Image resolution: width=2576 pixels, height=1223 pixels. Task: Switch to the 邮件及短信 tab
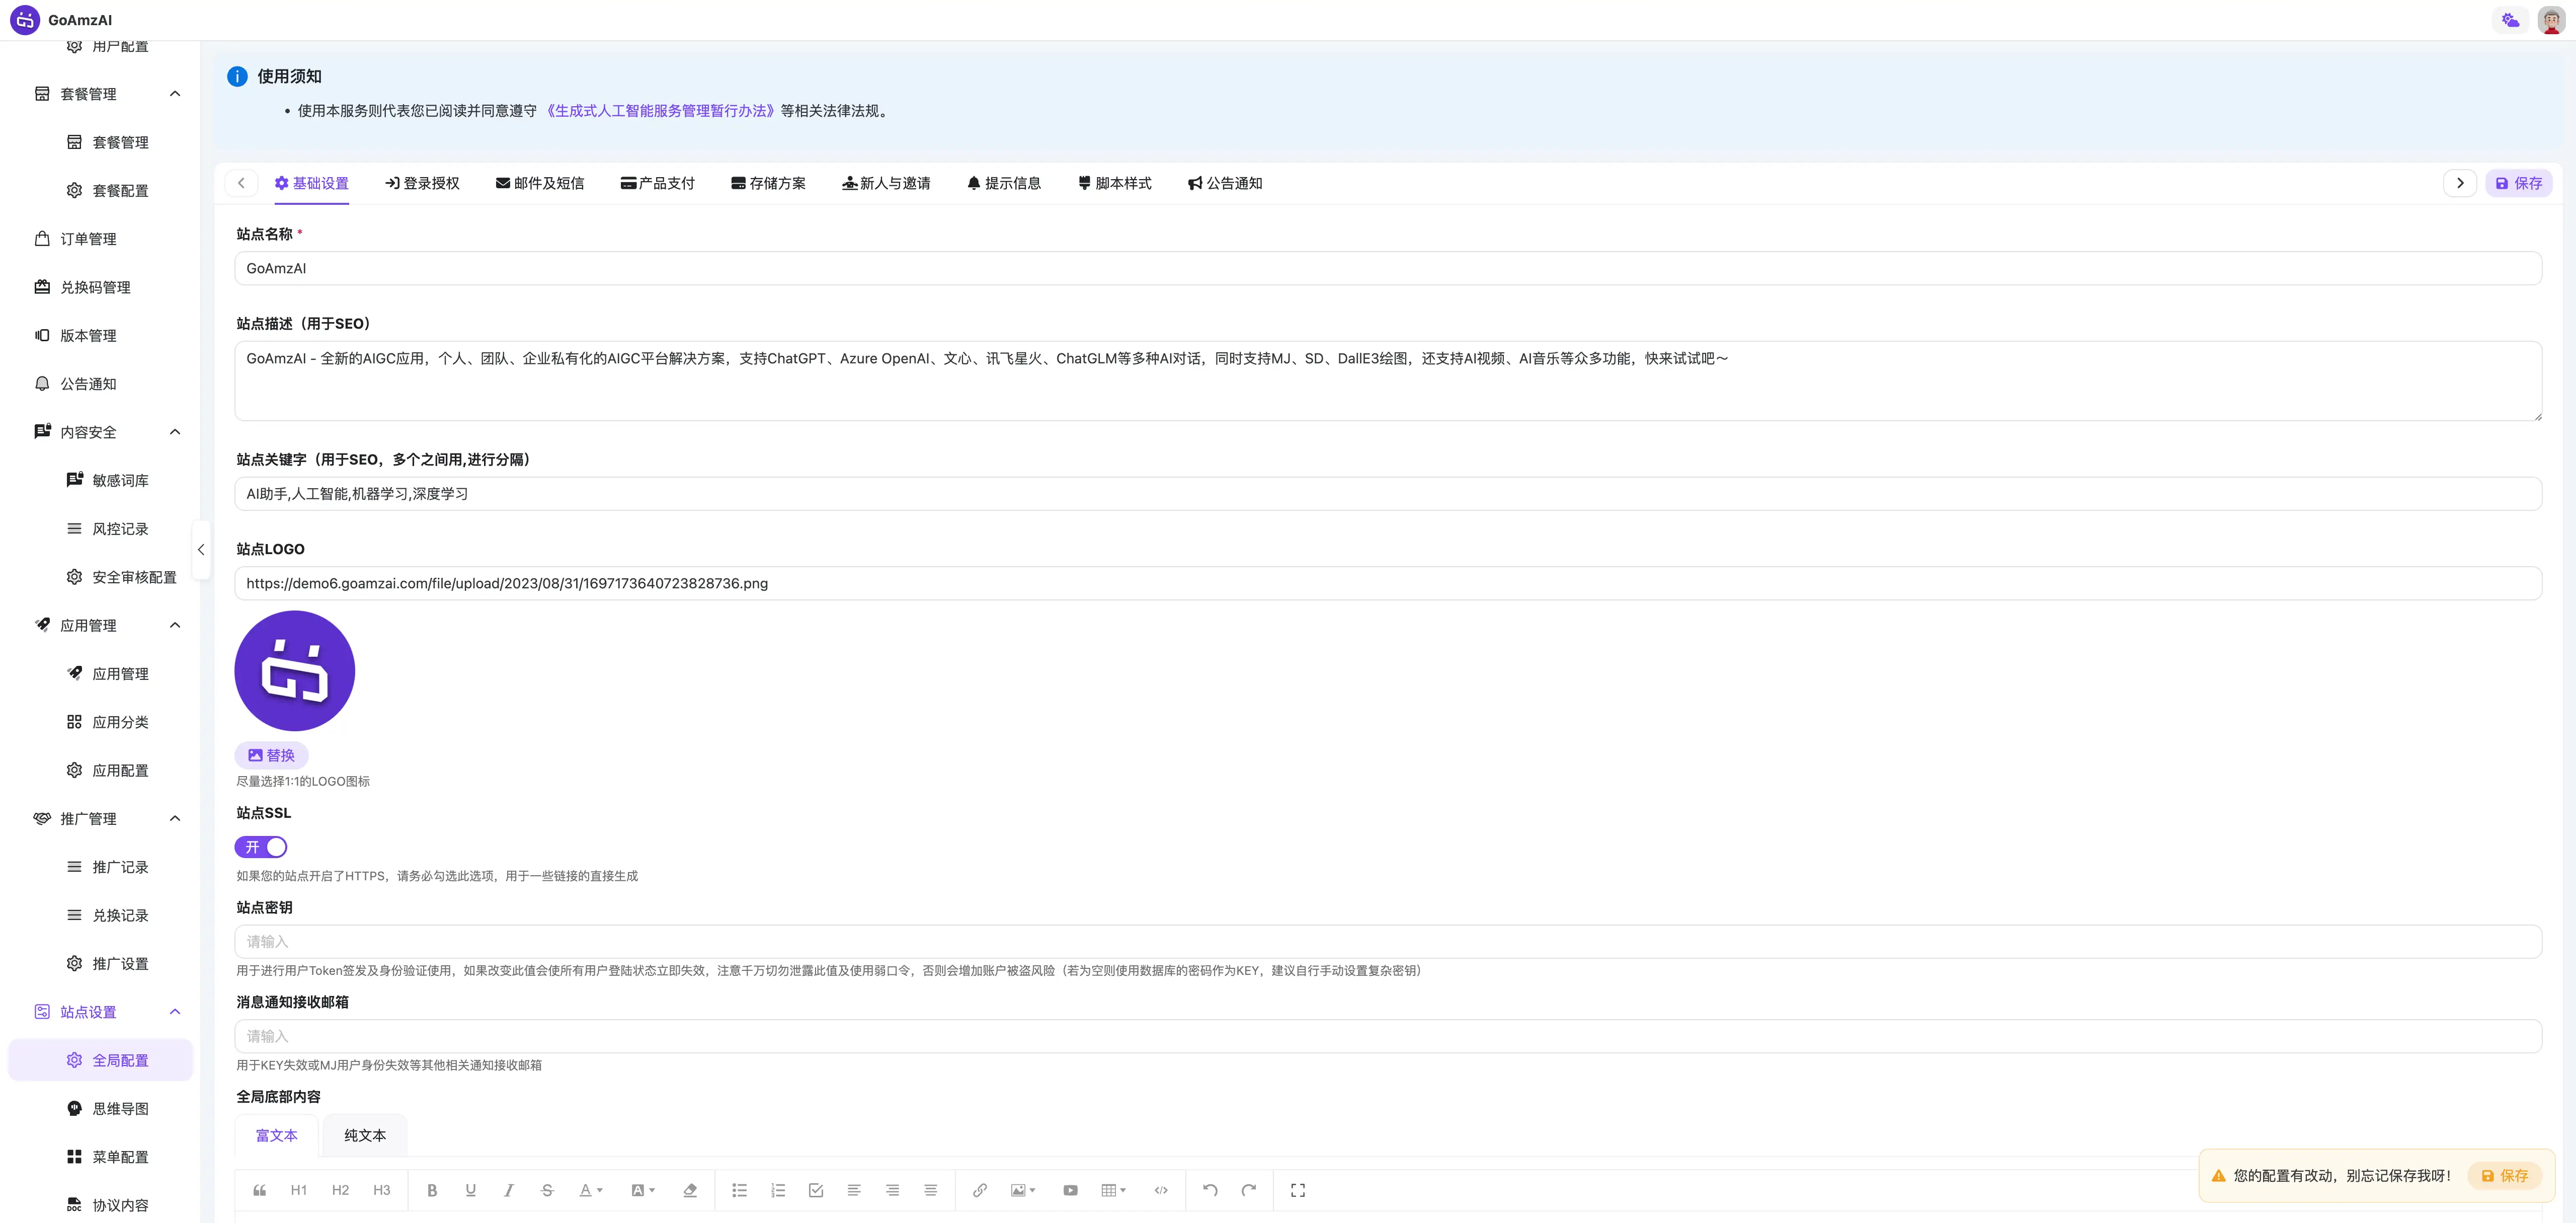point(540,183)
